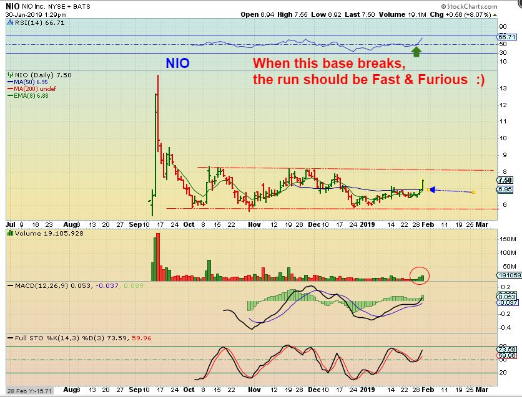Click the green up-triangle beside the Chg value

[495, 15]
